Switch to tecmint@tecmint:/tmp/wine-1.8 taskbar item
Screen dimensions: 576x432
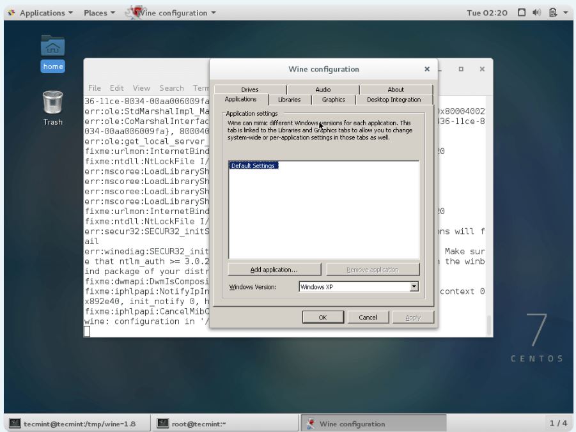77,424
